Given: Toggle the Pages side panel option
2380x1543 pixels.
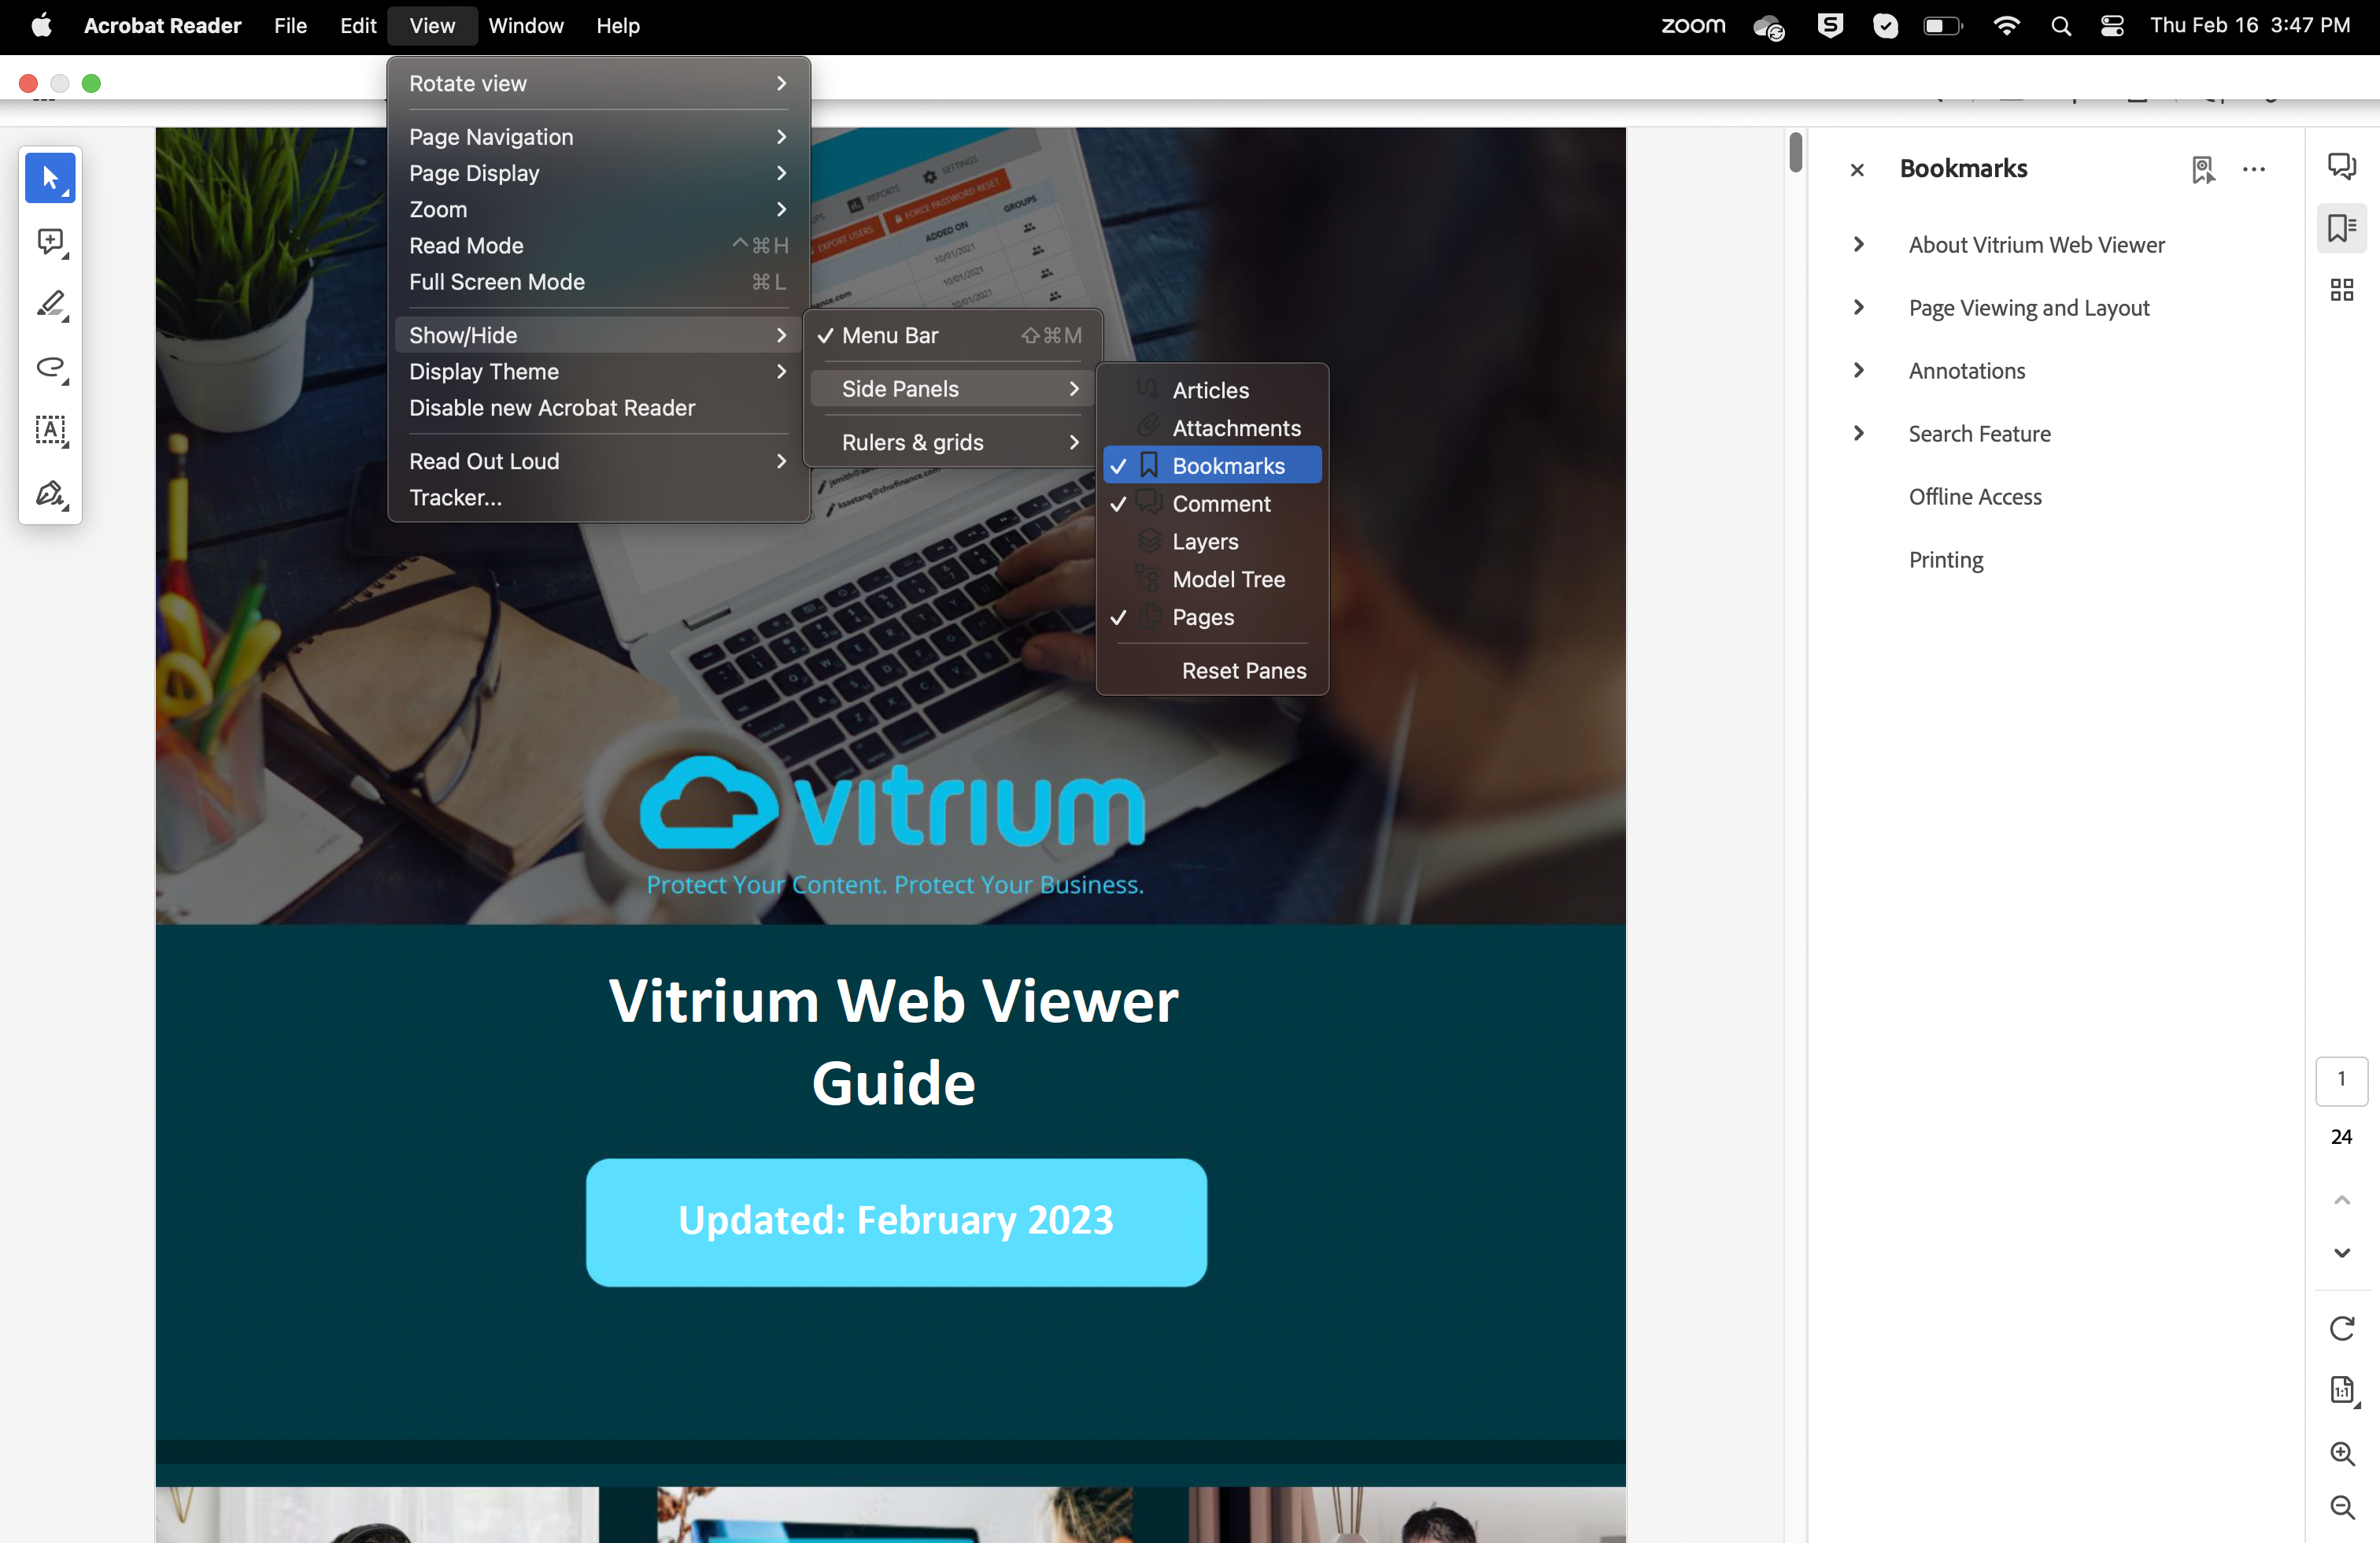Looking at the screenshot, I should click(x=1212, y=617).
